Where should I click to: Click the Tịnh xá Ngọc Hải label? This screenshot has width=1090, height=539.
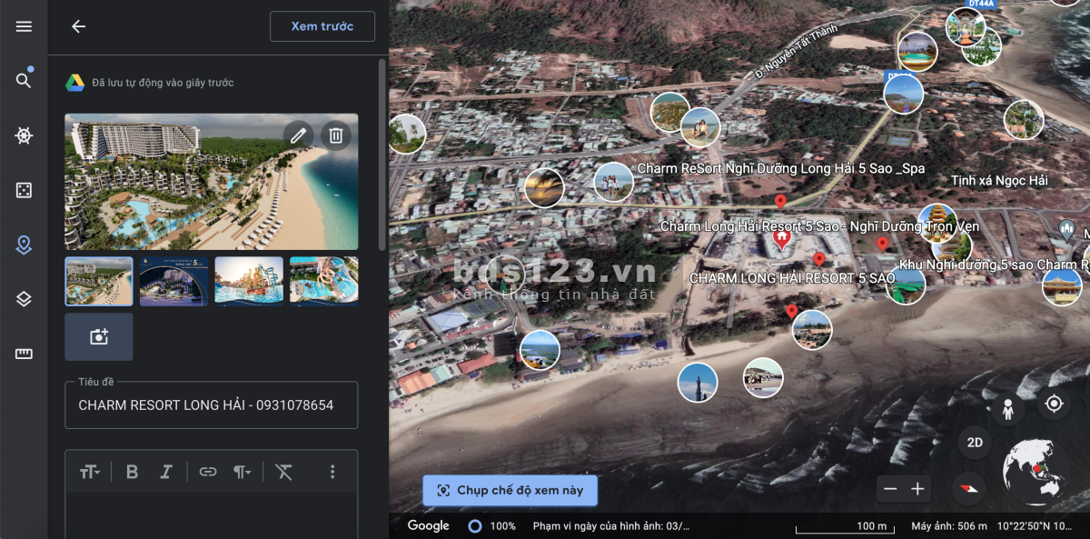point(999,180)
